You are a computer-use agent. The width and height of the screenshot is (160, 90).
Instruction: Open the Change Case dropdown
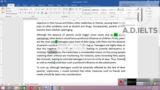pos(43,9)
